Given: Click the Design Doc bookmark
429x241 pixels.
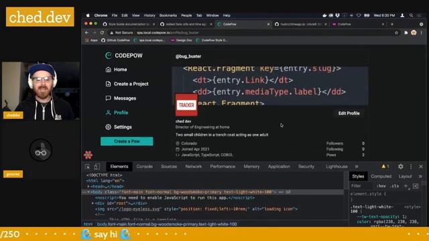Looking at the screenshot, I should point(182,40).
